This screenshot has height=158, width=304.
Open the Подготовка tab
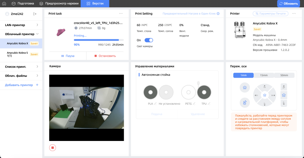[x=23, y=3]
